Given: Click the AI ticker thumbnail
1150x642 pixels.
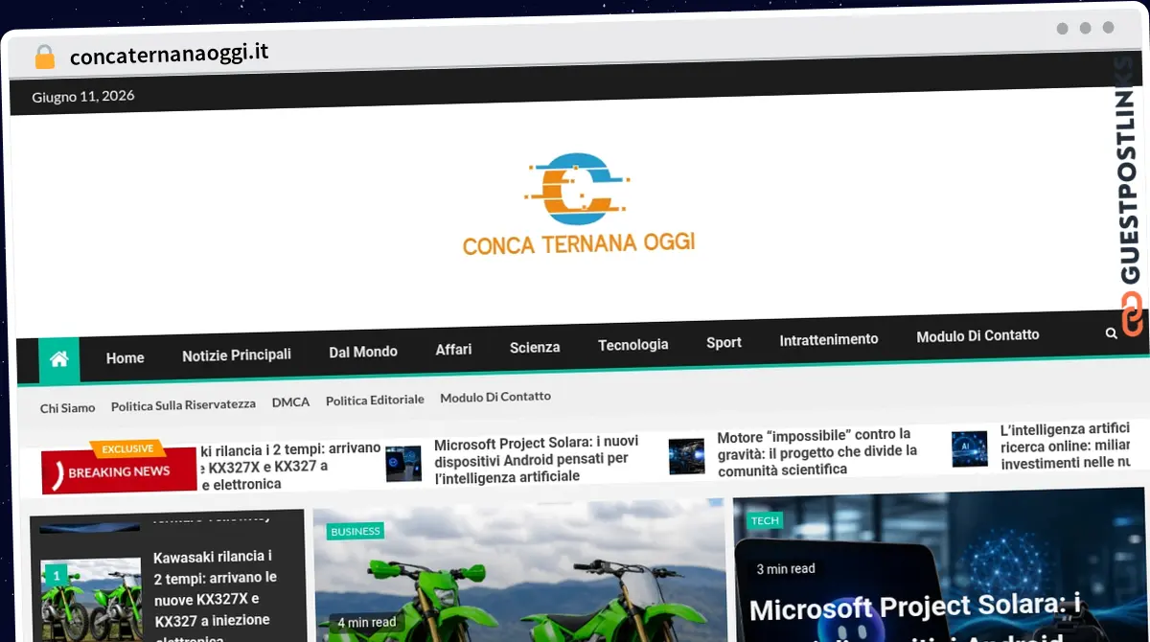Looking at the screenshot, I should [970, 449].
